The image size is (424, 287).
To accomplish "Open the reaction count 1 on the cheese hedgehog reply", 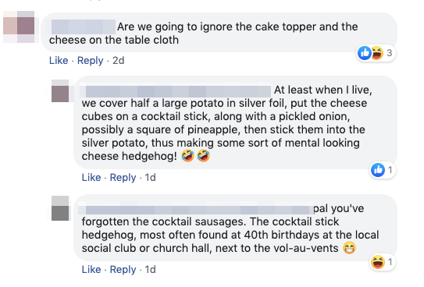I will coord(390,170).
